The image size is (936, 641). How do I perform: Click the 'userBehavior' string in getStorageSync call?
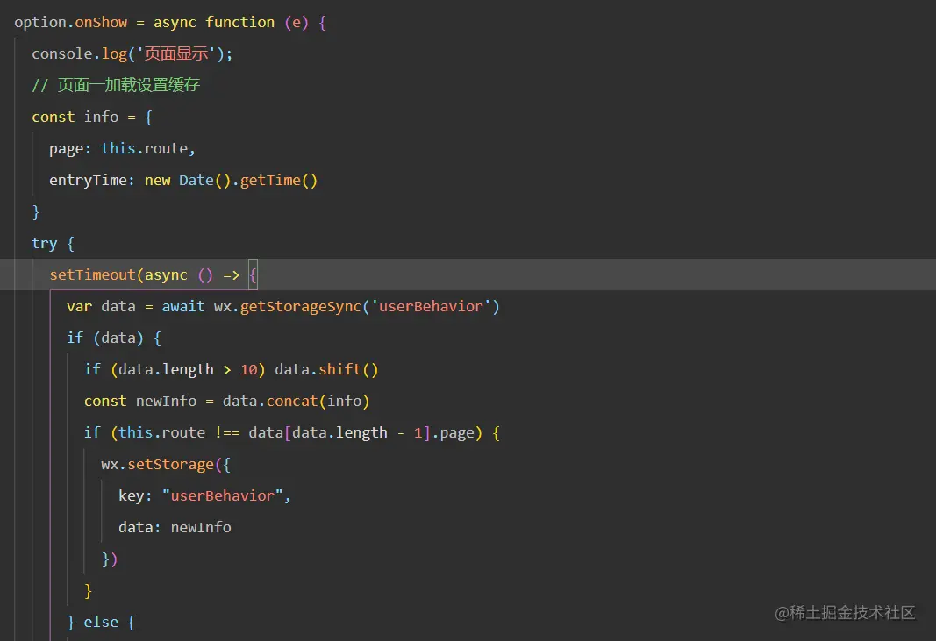point(431,307)
